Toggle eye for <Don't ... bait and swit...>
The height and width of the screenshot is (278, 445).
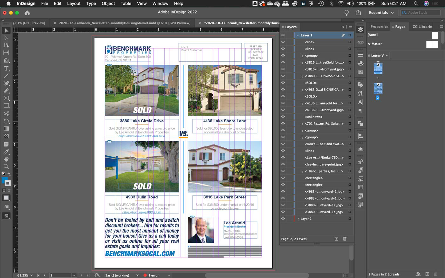pyautogui.click(x=283, y=144)
